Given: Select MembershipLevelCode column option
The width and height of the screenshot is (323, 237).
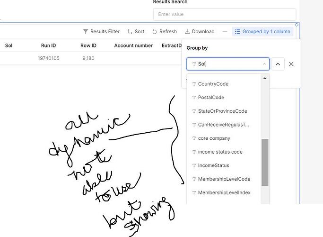Looking at the screenshot, I should point(224,179).
